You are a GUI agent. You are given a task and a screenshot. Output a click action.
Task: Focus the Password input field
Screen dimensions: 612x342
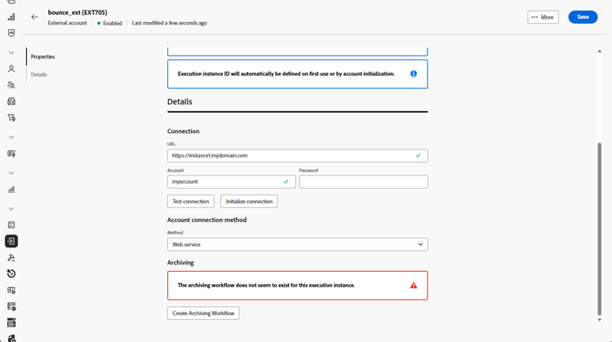pyautogui.click(x=363, y=182)
